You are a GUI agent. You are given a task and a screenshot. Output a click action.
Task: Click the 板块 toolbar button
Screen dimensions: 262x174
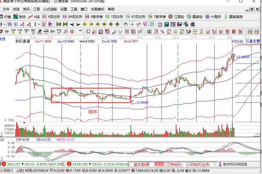[19, 17]
